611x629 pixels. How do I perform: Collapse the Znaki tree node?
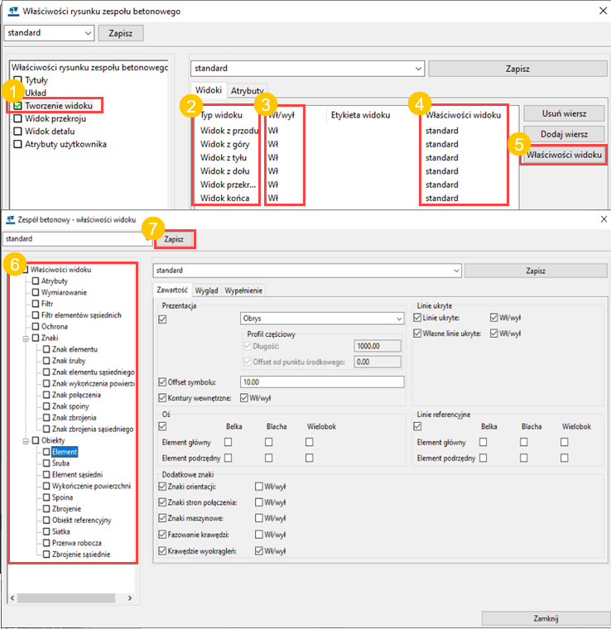point(25,338)
